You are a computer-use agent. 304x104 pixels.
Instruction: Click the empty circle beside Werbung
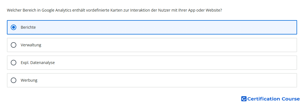pos(13,80)
